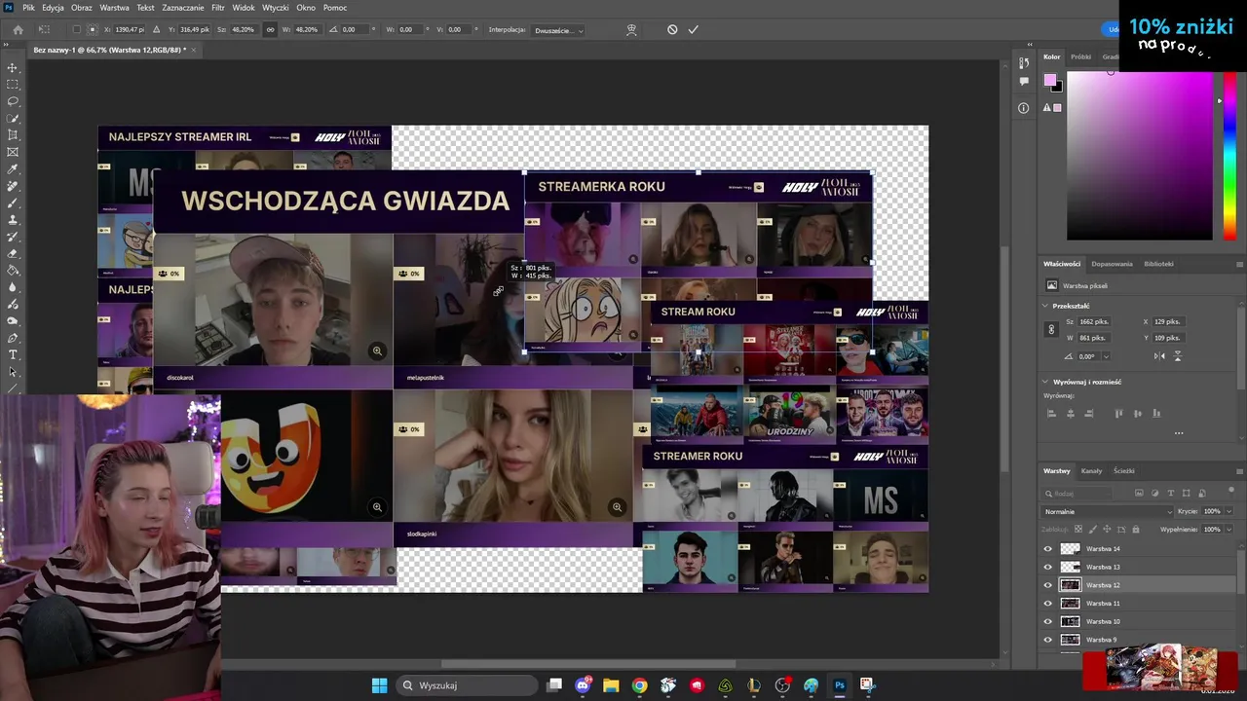Open blend mode Normalnie dropdown

1108,511
